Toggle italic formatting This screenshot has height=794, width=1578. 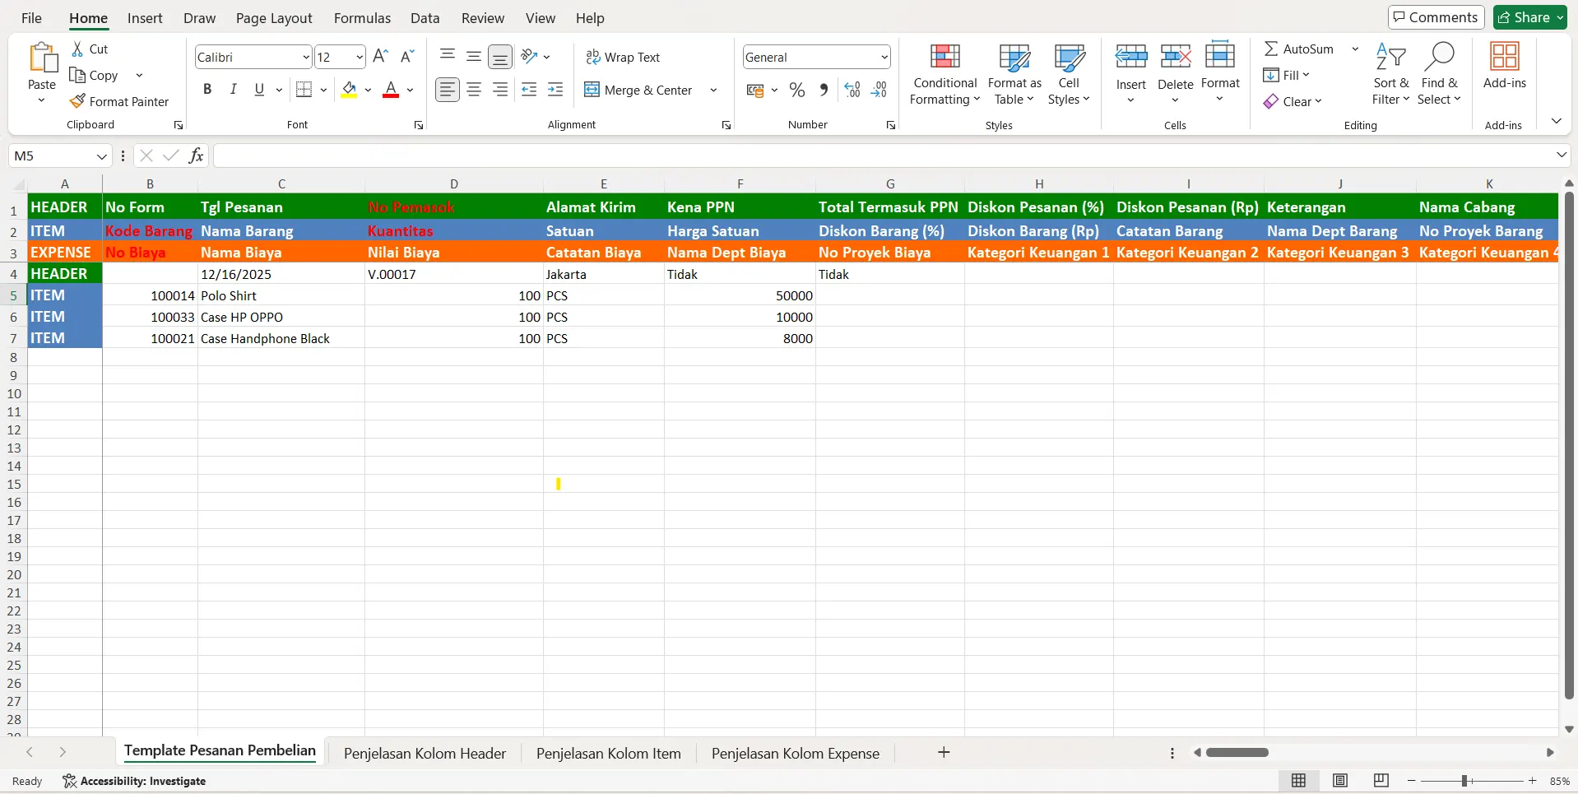coord(233,89)
